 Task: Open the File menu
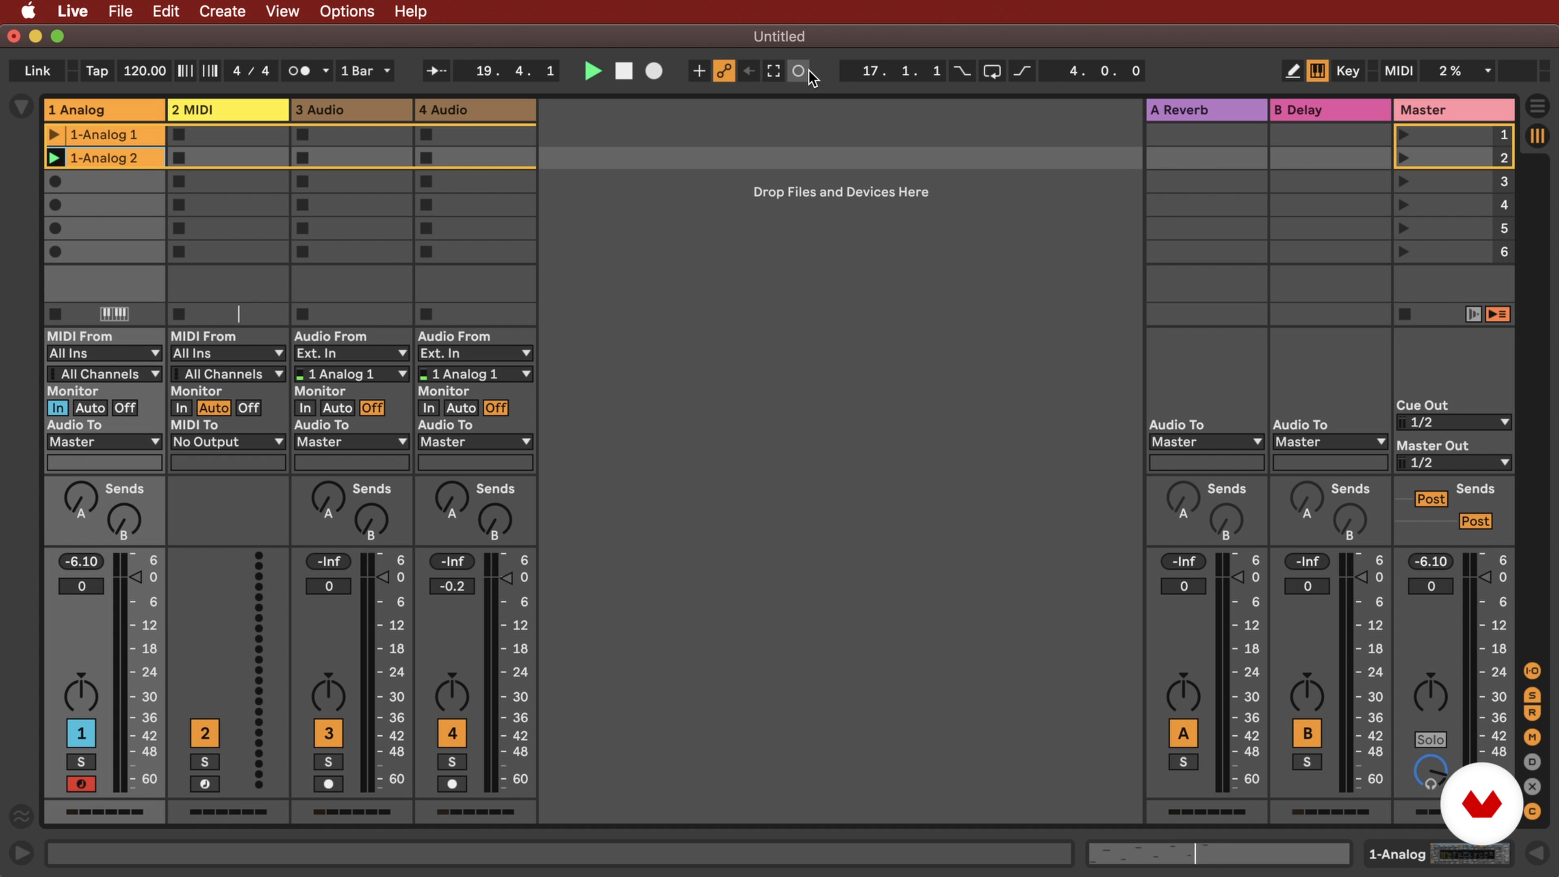pyautogui.click(x=121, y=11)
